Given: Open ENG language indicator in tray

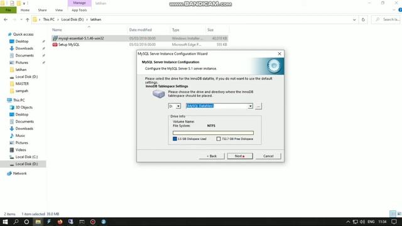Looking at the screenshot, I should pos(371,222).
